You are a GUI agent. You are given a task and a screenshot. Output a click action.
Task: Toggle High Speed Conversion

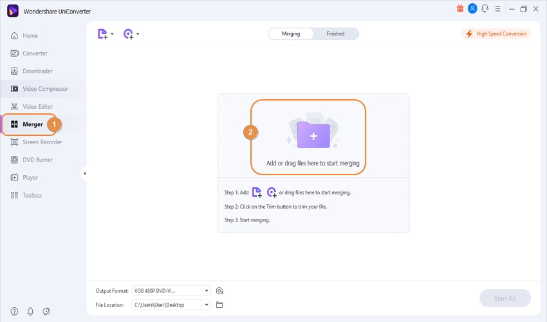496,34
